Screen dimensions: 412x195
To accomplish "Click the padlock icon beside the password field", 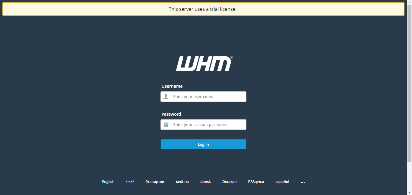I will (166, 124).
